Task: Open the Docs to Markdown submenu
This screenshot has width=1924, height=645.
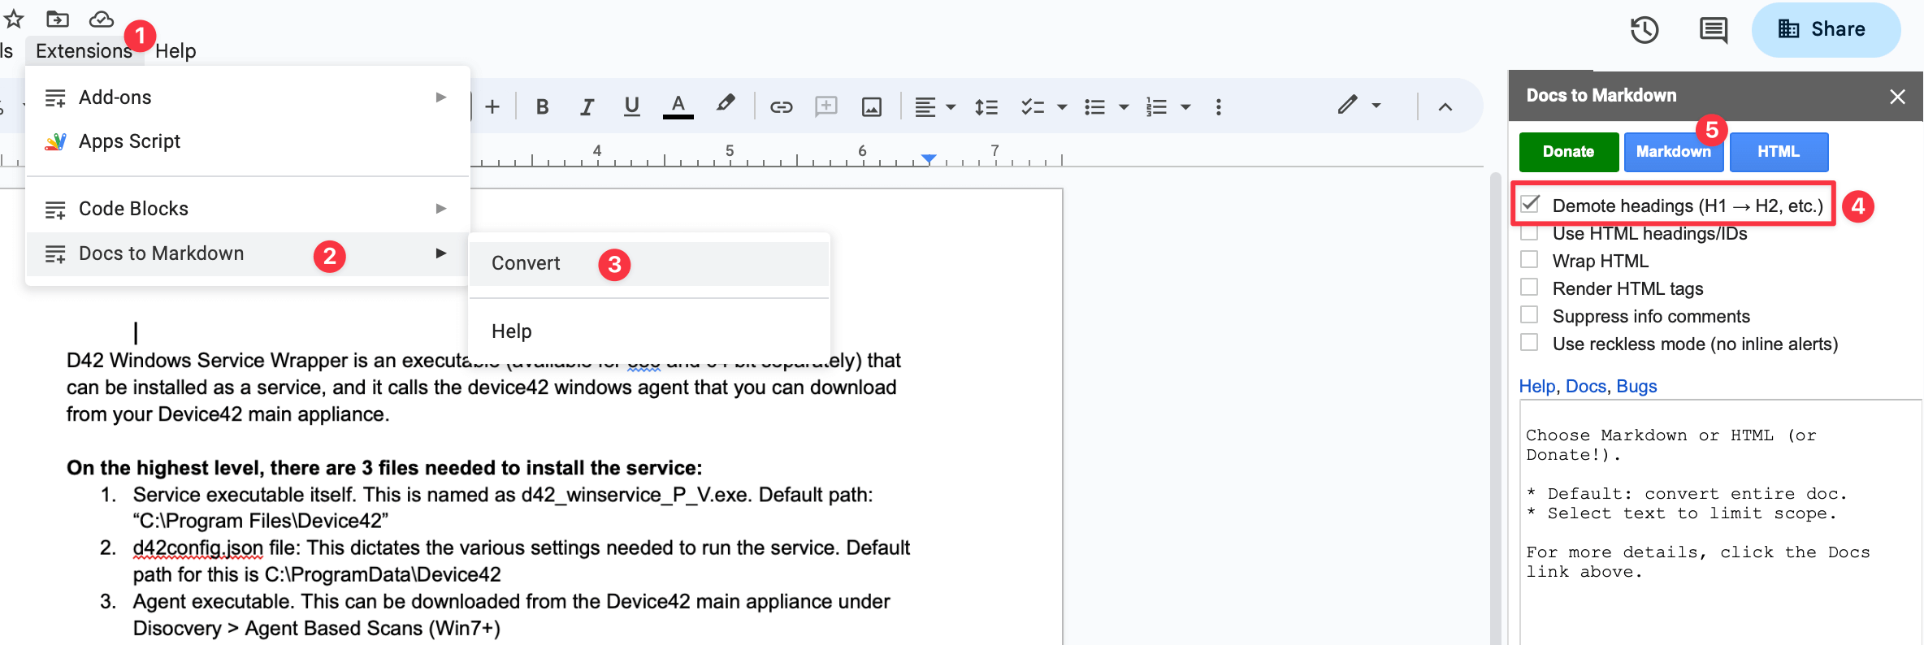Action: point(248,253)
